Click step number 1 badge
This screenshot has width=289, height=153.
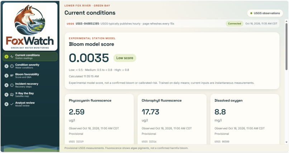click(6, 57)
